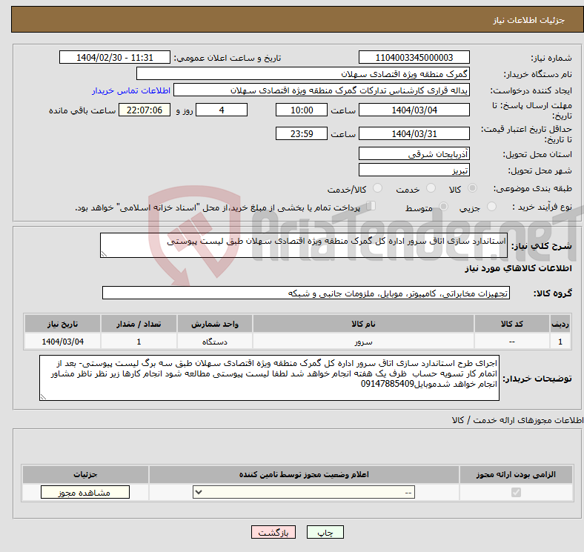The image size is (584, 552).
Task: Click the اطلاعات مجوزهای ارائه خدمت heading
Action: point(517,420)
